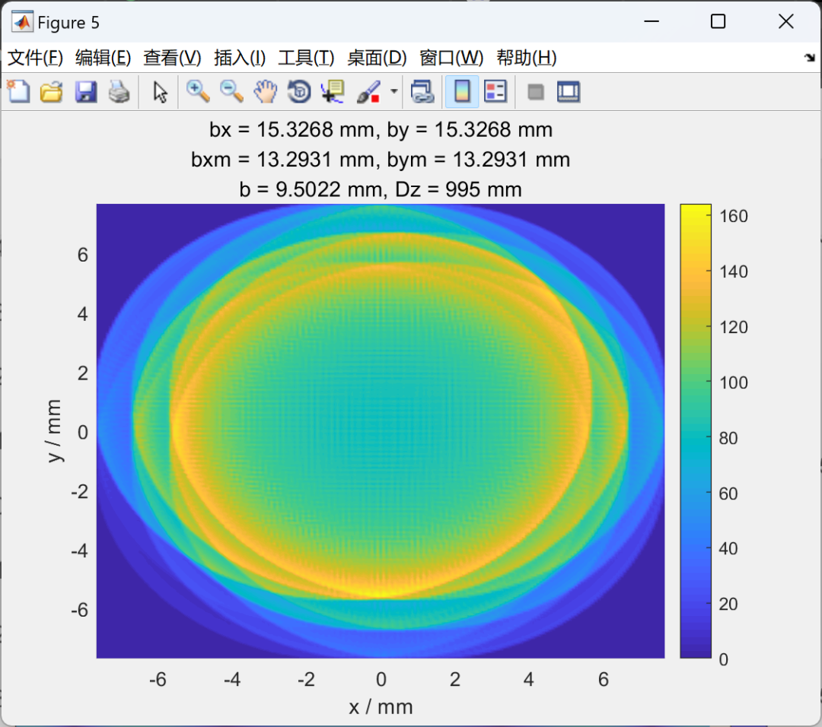
Task: Activate the Zoom Out tool
Action: [231, 92]
